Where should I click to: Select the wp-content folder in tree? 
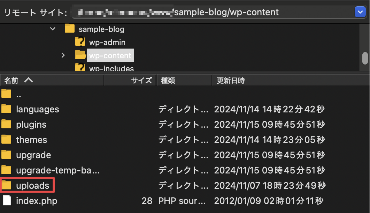(110, 56)
